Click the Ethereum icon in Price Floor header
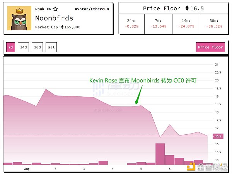The height and width of the screenshot is (175, 232). pos(188,8)
